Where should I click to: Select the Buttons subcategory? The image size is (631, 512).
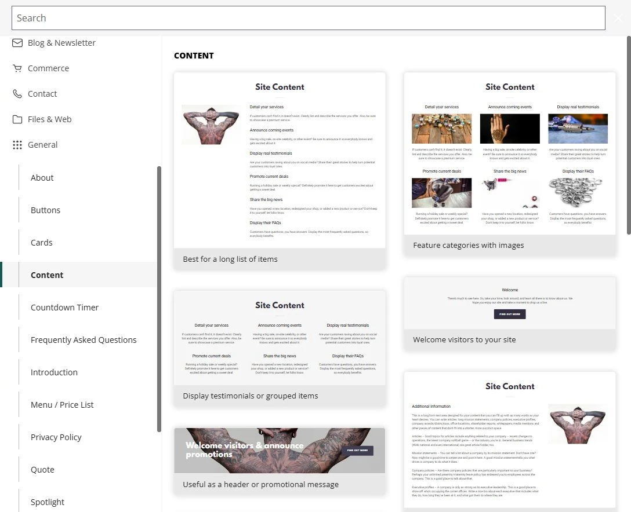45,210
